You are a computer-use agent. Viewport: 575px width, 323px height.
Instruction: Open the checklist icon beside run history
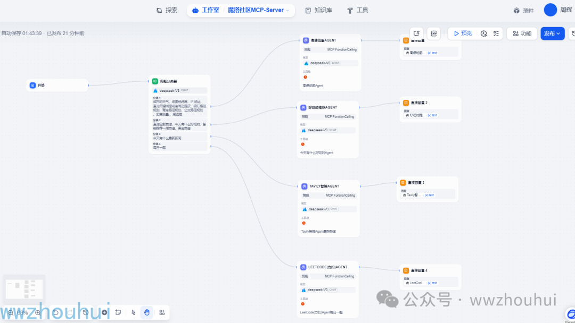pyautogui.click(x=496, y=33)
